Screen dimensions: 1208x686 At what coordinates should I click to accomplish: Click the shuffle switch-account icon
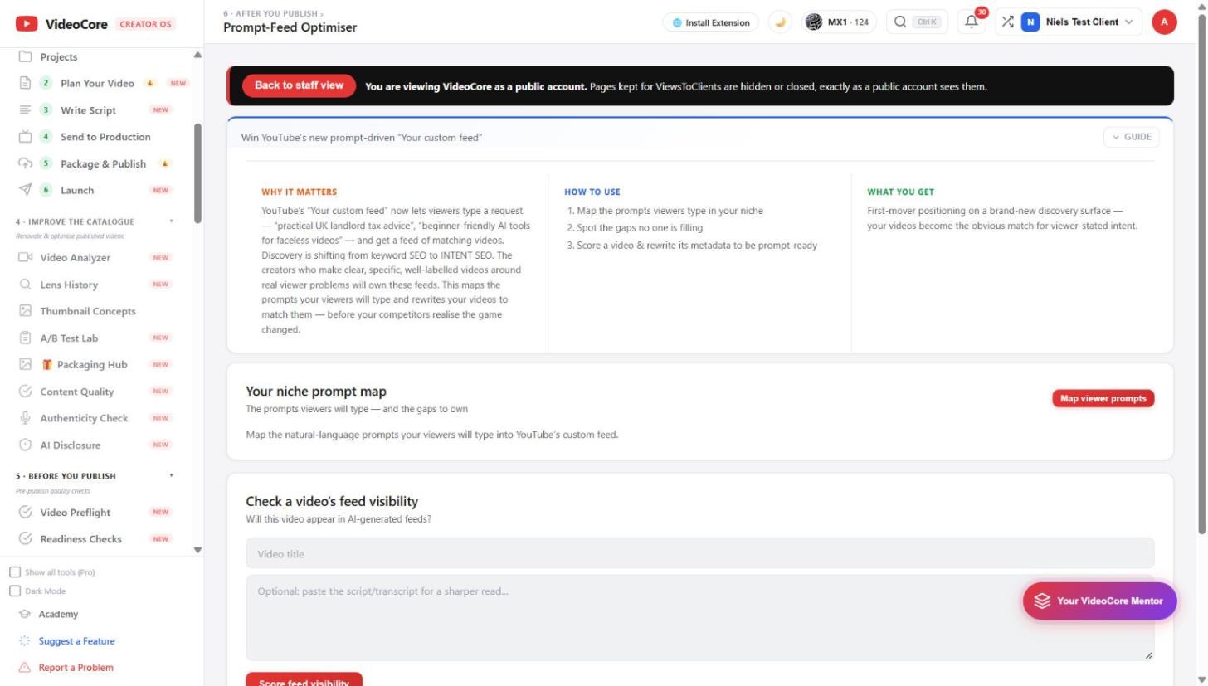tap(1007, 22)
